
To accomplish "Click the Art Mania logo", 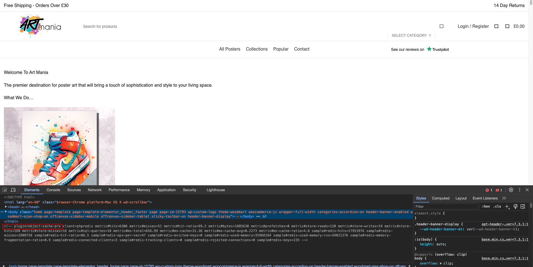I will click(x=40, y=26).
